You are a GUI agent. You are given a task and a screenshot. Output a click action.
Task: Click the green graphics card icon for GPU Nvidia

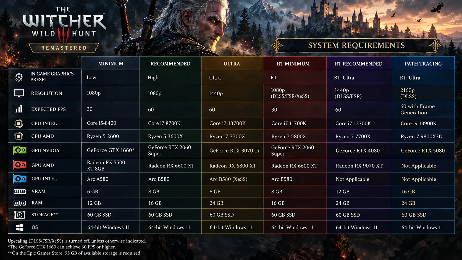20,150
